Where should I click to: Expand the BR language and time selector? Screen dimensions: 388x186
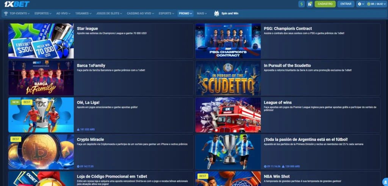pos(376,4)
